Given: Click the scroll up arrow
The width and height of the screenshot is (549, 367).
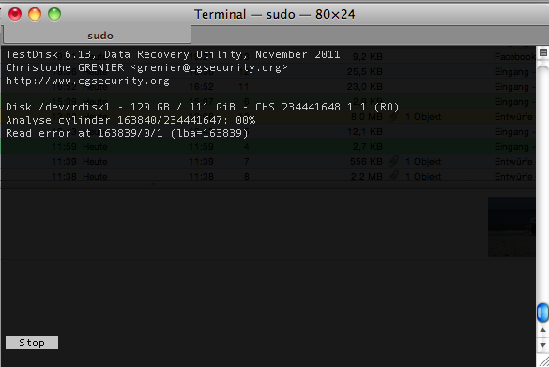Looking at the screenshot, I should coord(542,330).
